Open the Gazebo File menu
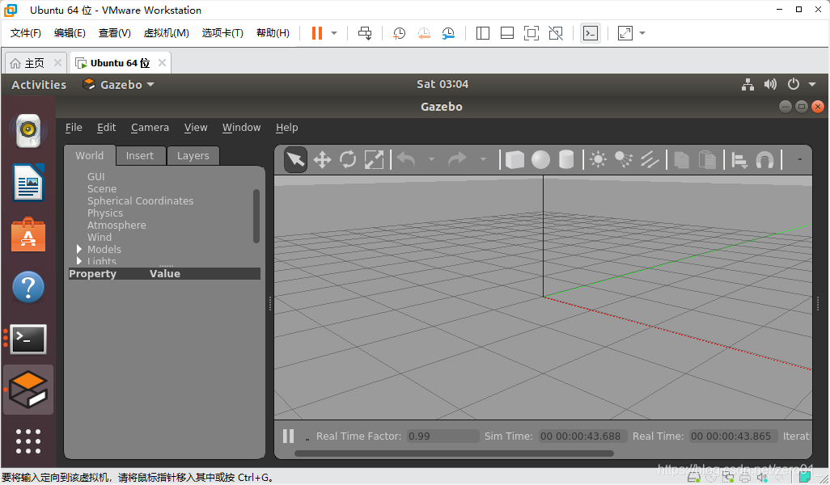This screenshot has height=485, width=830. 74,128
